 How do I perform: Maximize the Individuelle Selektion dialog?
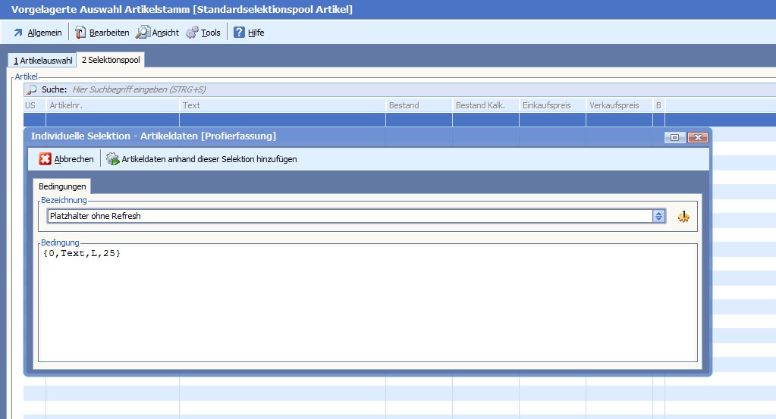[674, 137]
